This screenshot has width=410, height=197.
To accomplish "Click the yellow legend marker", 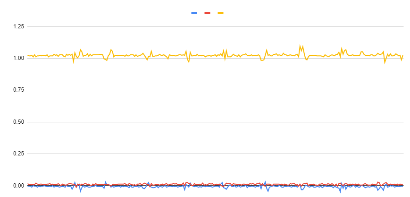I will [221, 13].
